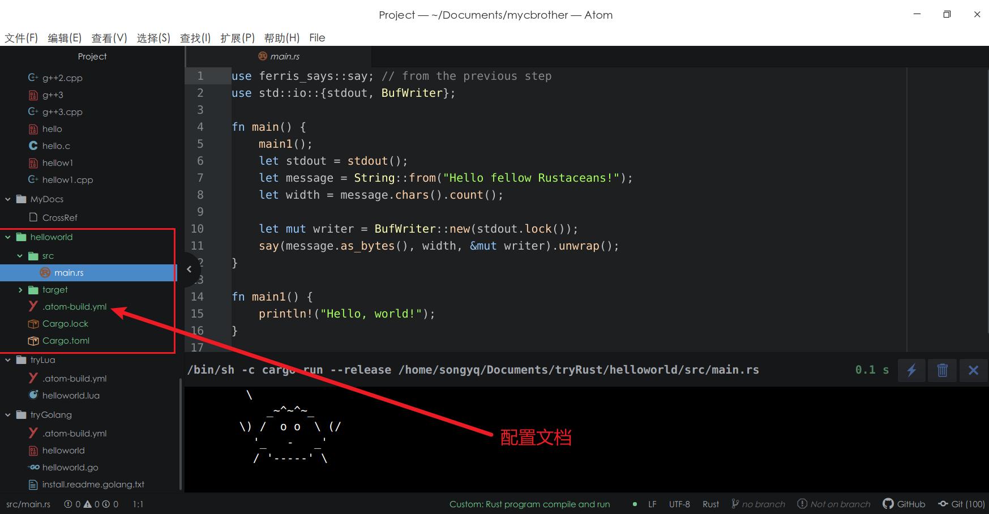The image size is (989, 514).
Task: Click the install.readme.golang.txt file icon
Action: (x=33, y=484)
